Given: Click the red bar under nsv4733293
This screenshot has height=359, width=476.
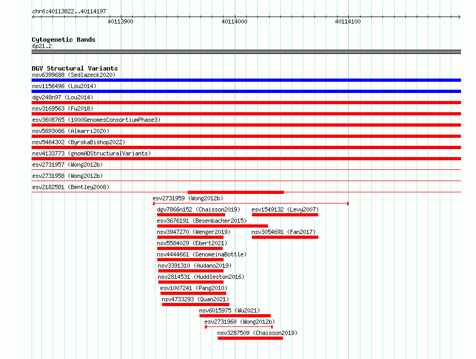Looking at the screenshot, I should [196, 305].
